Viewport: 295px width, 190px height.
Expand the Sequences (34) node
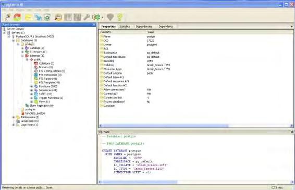click(32, 91)
